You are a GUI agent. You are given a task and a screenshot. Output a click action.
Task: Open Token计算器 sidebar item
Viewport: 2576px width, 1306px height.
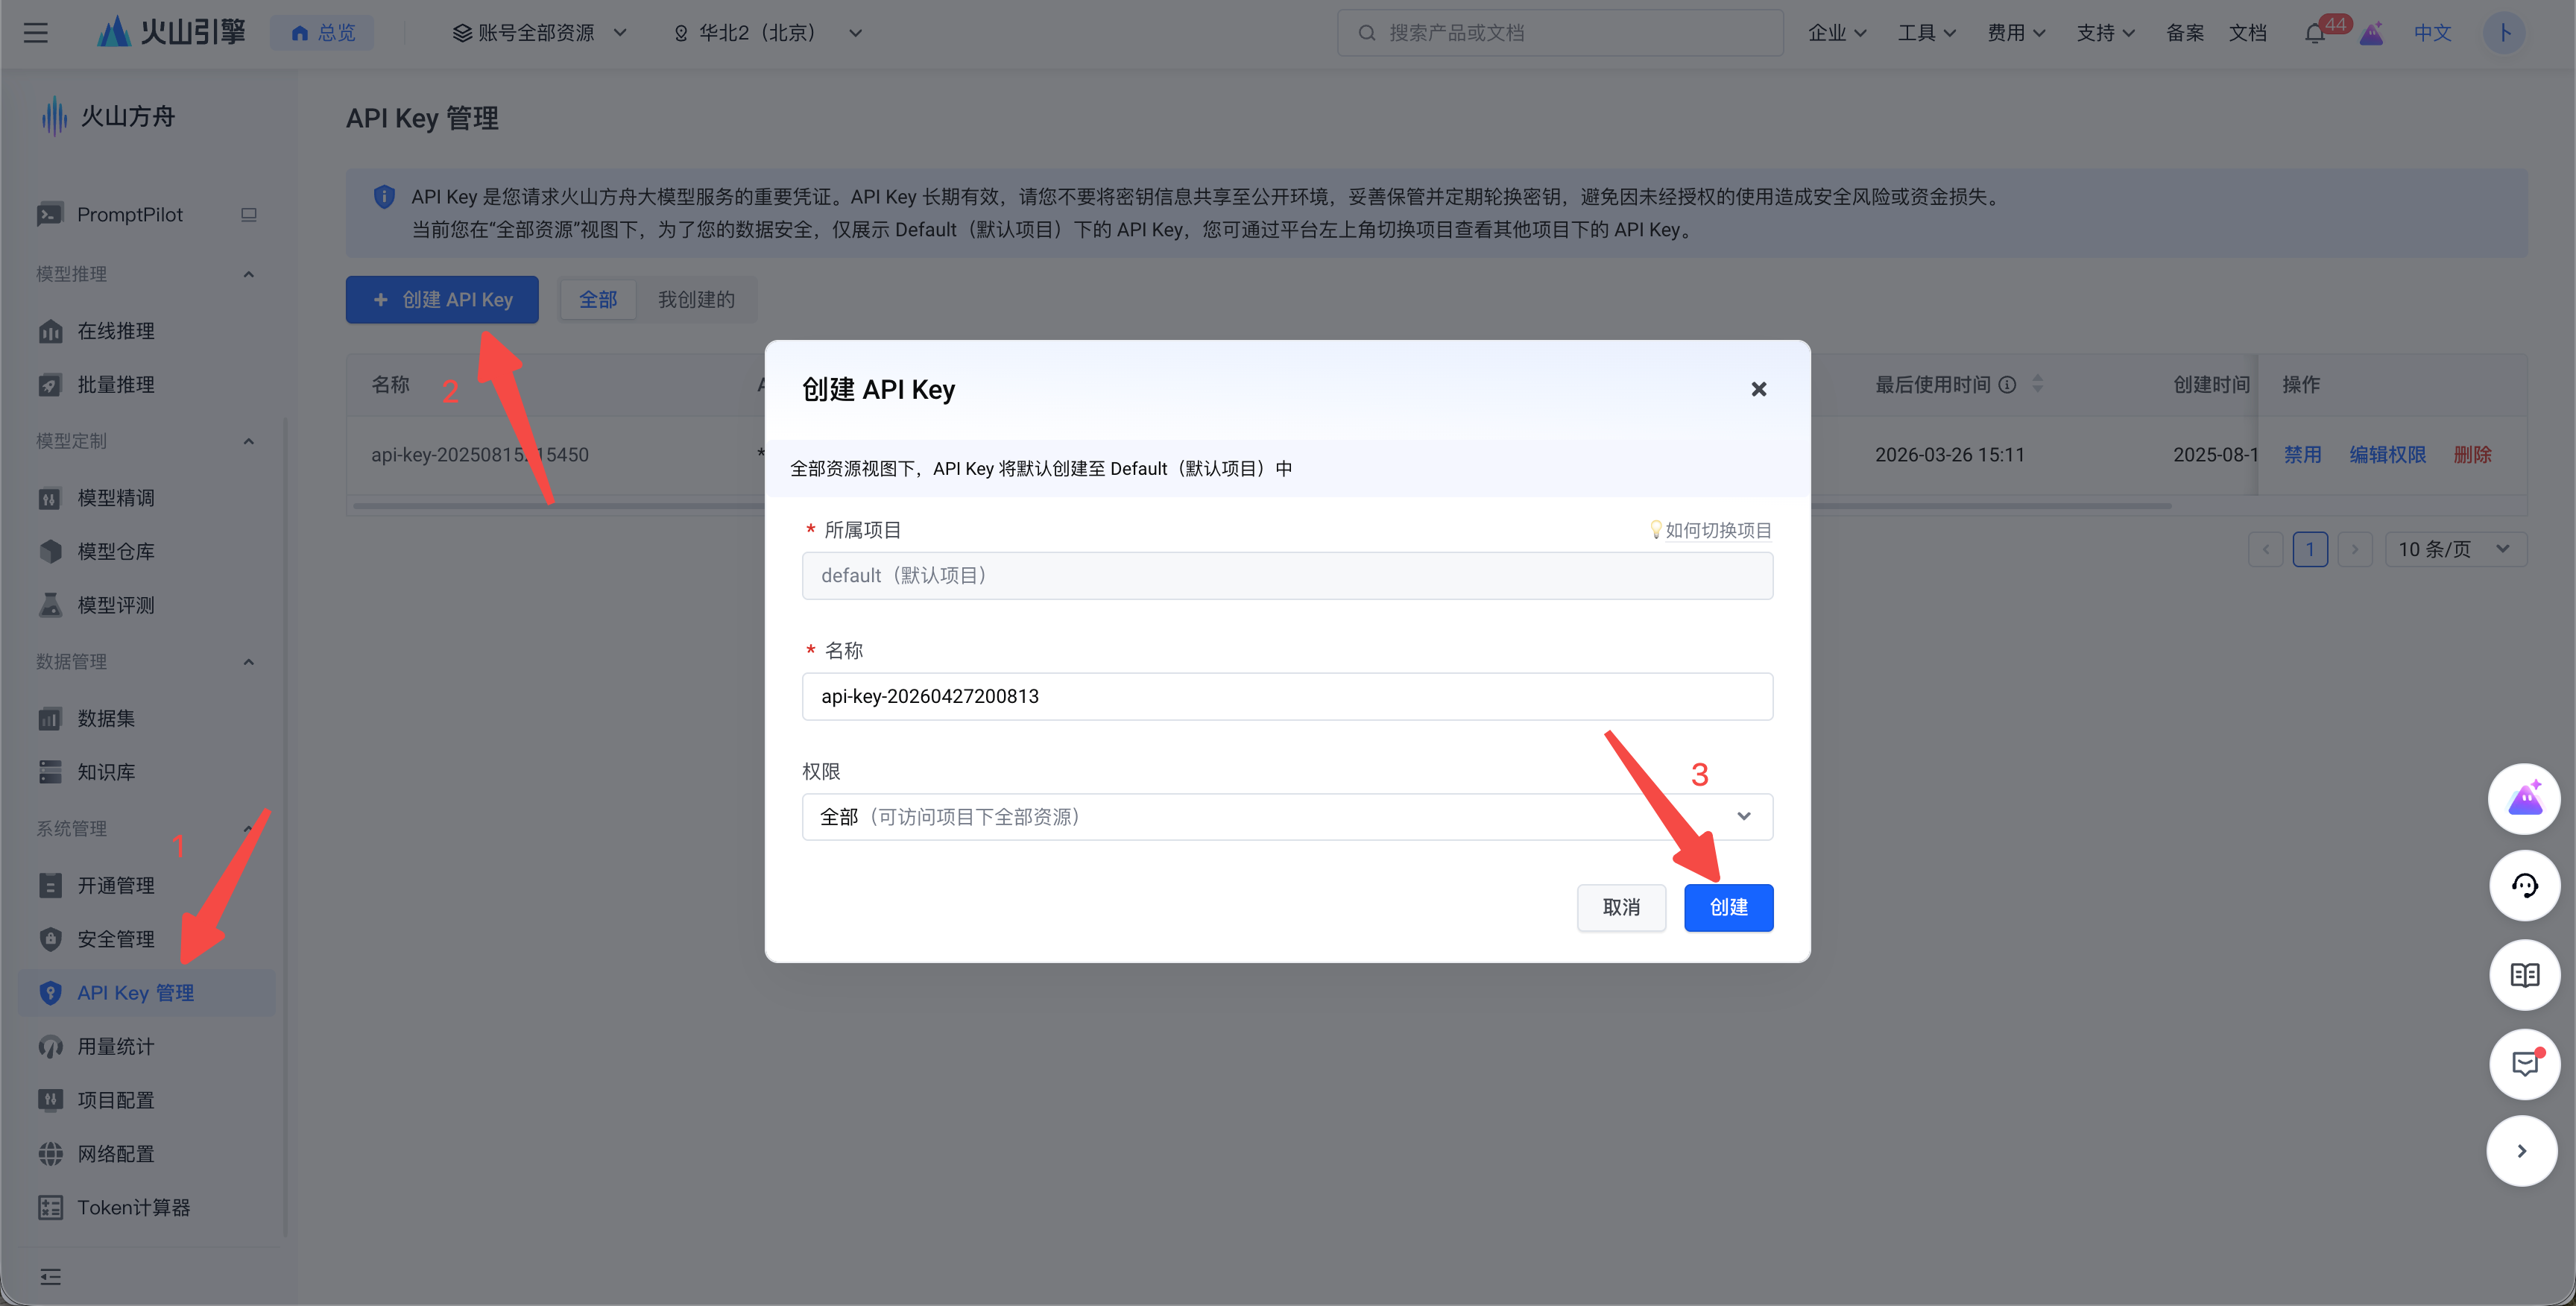point(134,1208)
